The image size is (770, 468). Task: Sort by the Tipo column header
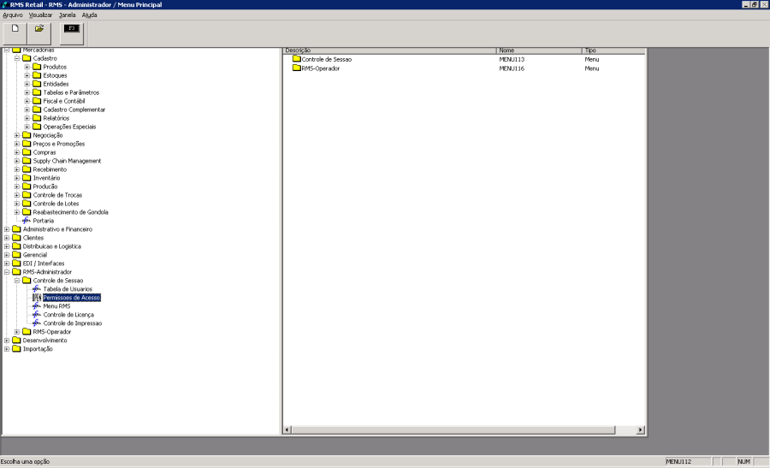tap(613, 50)
